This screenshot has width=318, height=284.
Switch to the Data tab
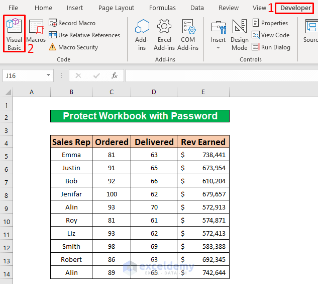(197, 8)
